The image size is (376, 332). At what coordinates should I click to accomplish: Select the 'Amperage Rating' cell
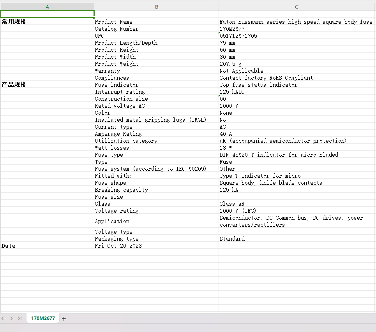click(x=156, y=134)
